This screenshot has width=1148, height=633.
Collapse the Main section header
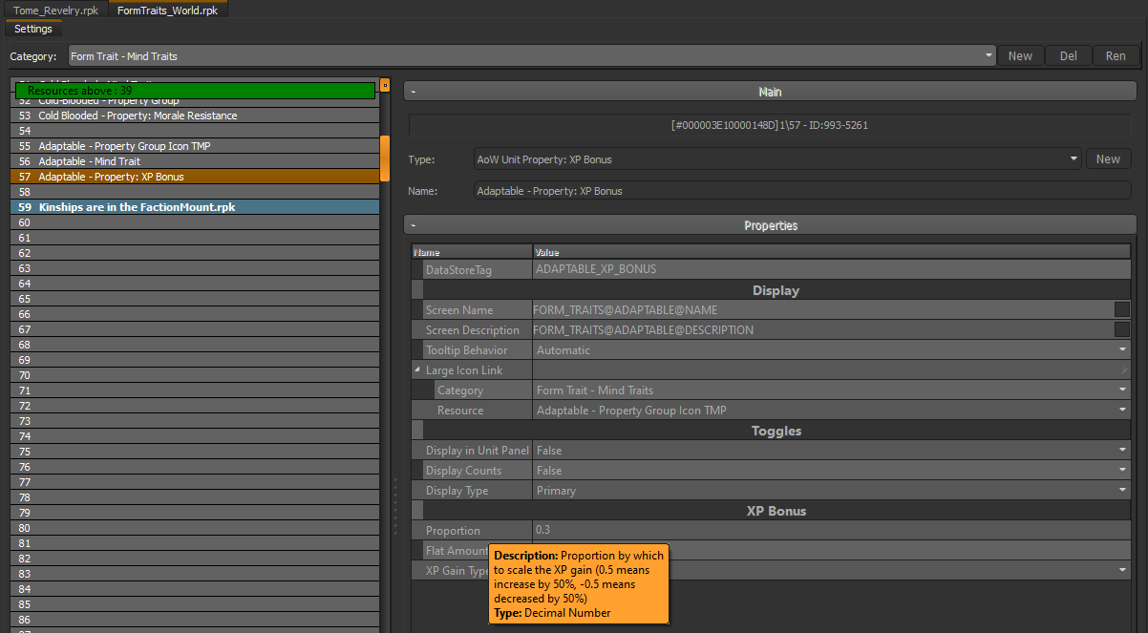[x=414, y=92]
